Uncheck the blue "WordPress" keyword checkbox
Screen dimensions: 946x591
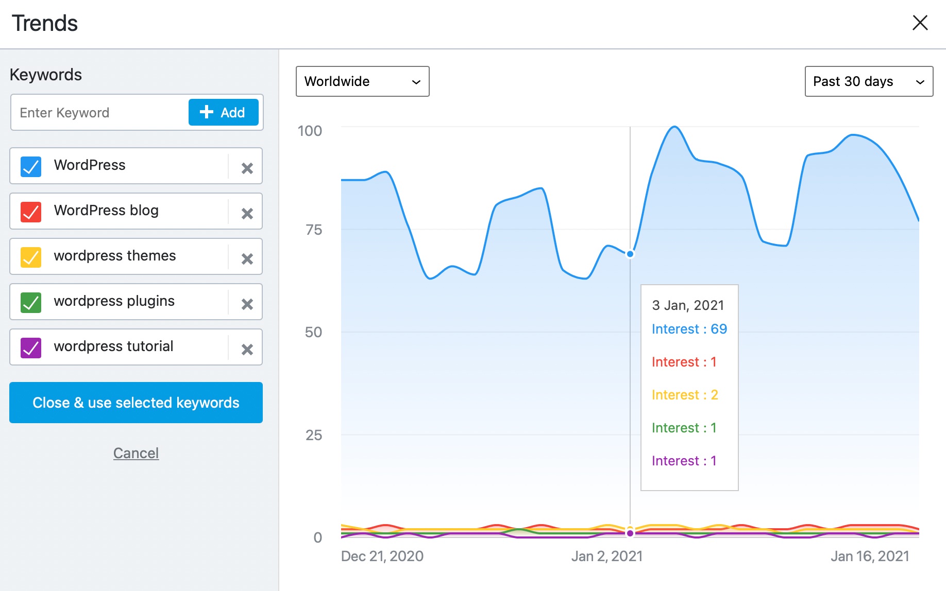pyautogui.click(x=30, y=166)
